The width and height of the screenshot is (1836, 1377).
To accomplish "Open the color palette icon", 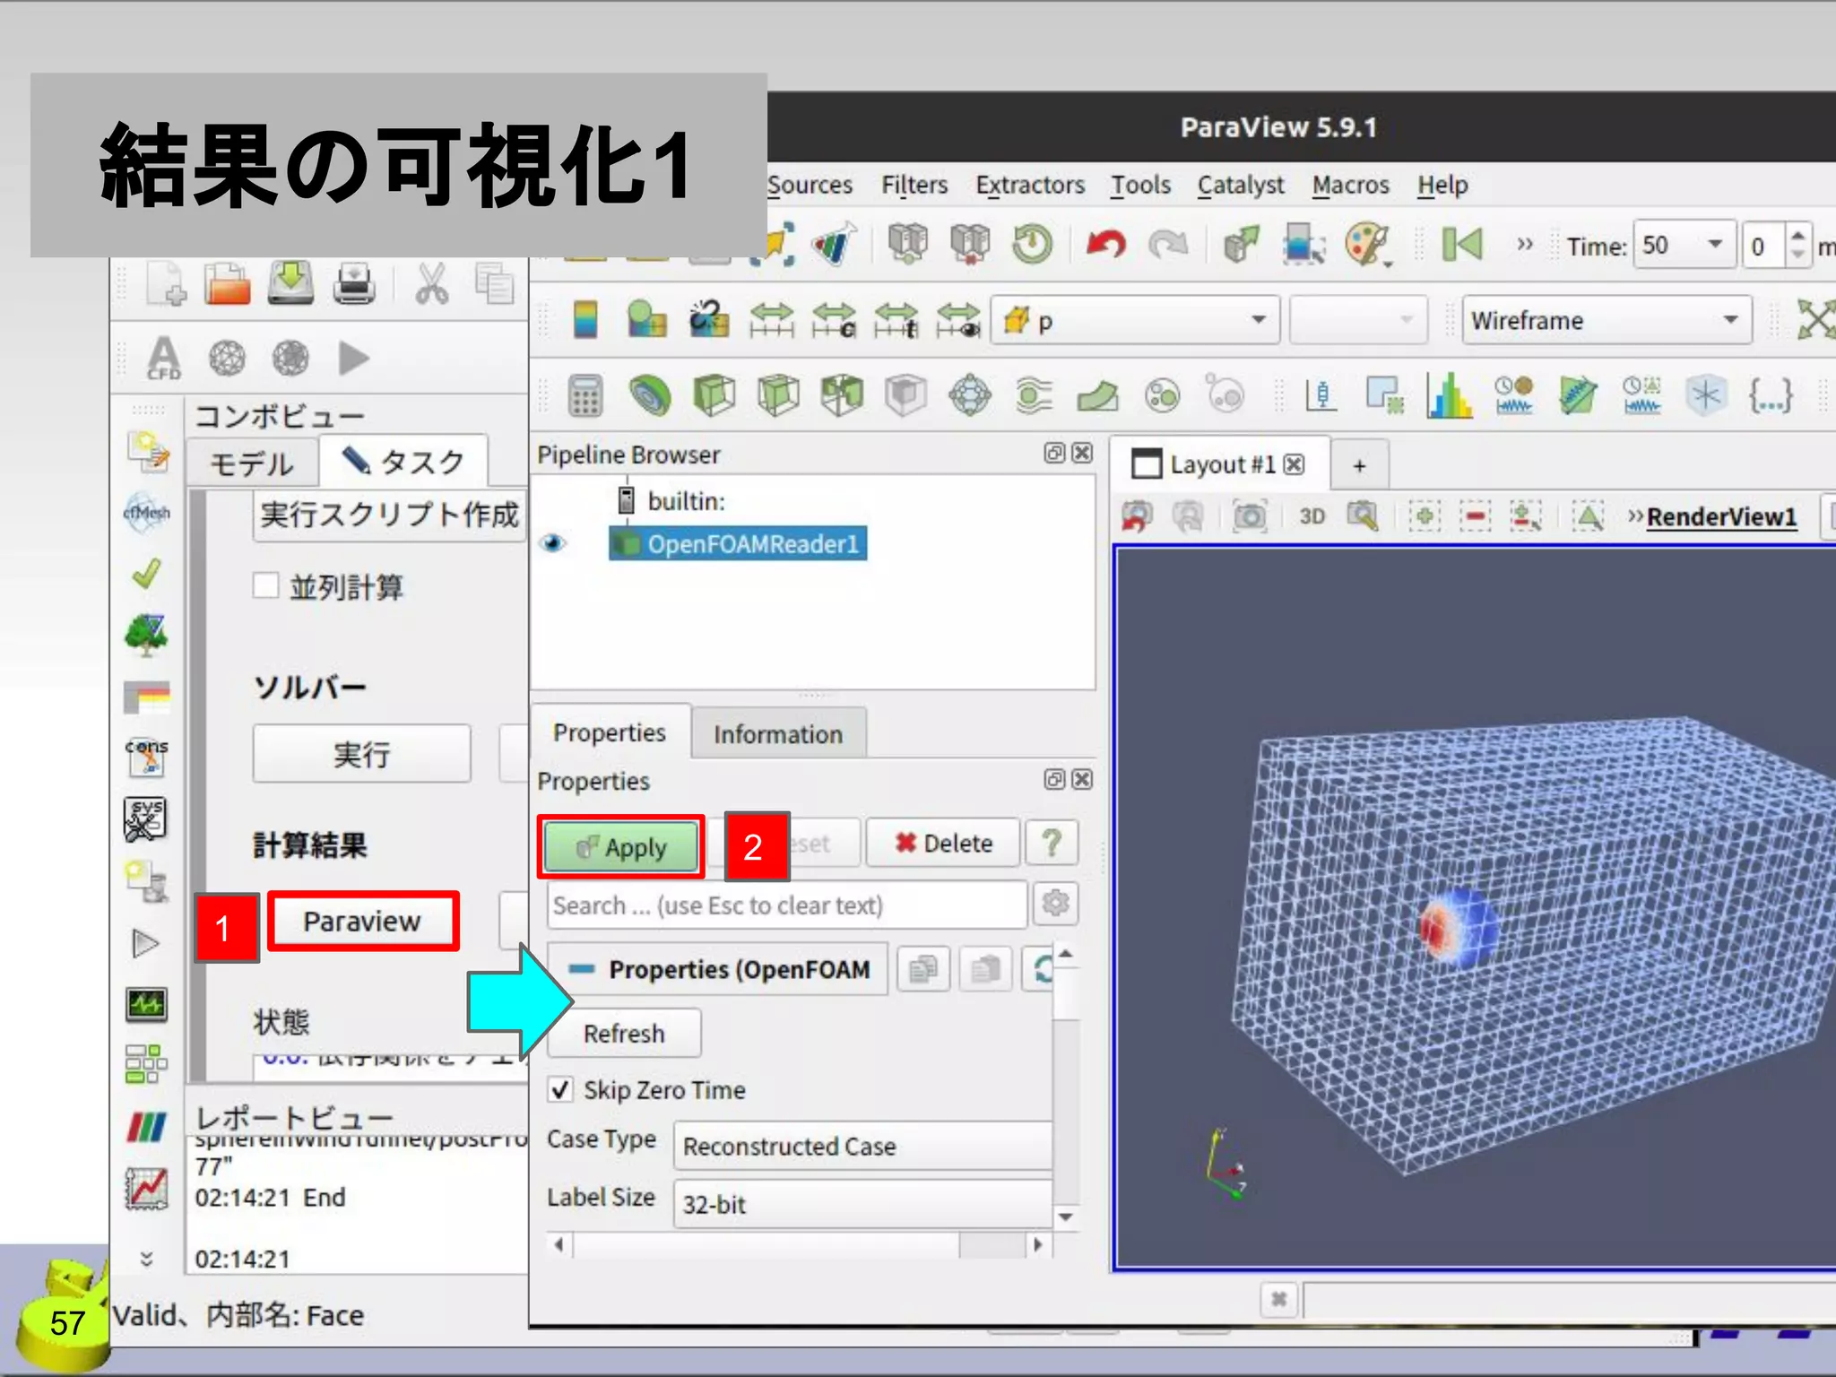I will click(x=1366, y=244).
